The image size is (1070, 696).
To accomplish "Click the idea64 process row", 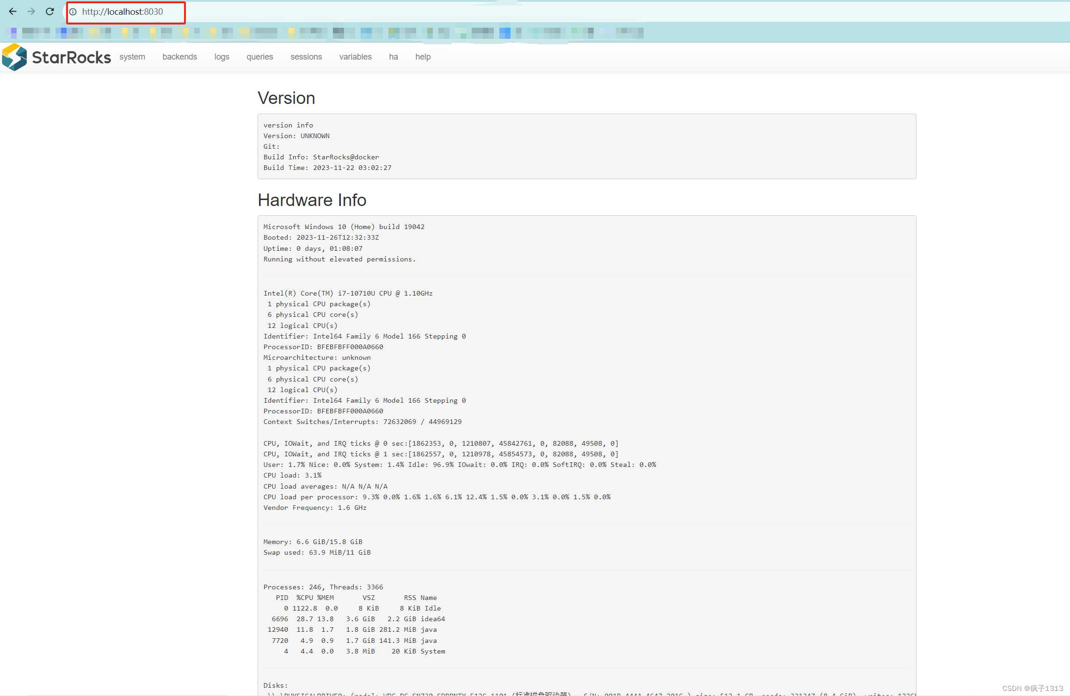I will [358, 619].
